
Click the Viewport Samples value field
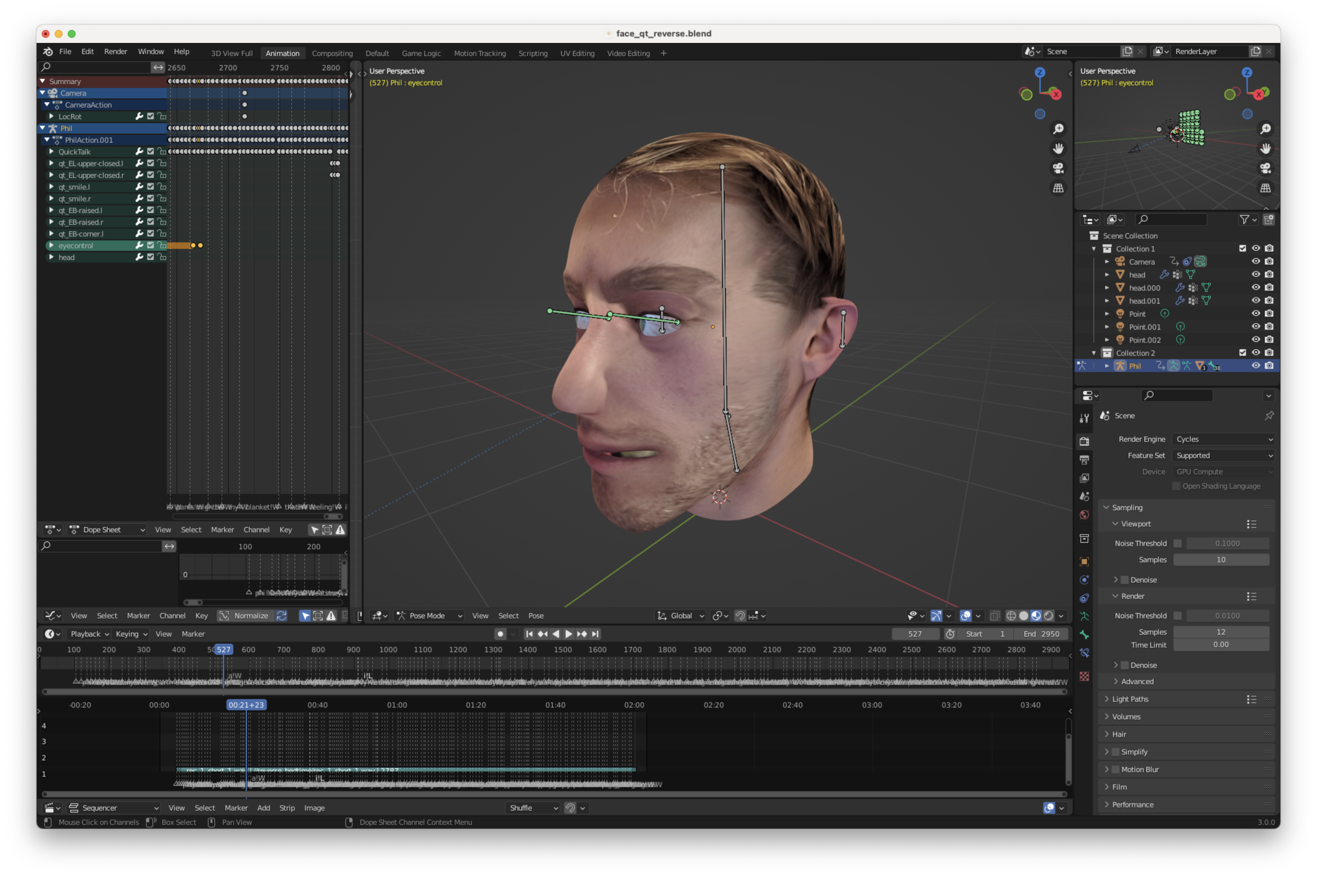(1221, 559)
